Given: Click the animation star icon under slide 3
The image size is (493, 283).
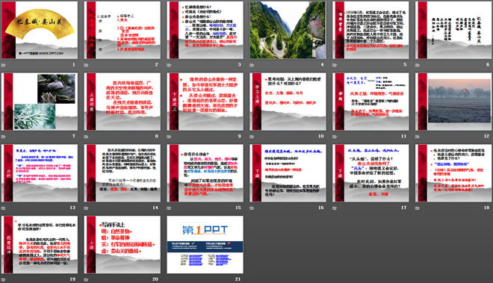Looking at the screenshot, I should (x=169, y=65).
